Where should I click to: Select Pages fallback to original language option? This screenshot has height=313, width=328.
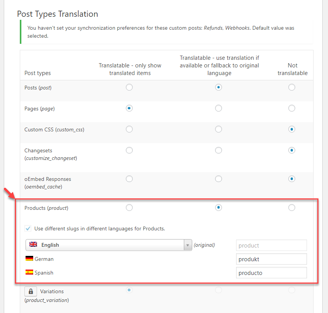pos(219,108)
